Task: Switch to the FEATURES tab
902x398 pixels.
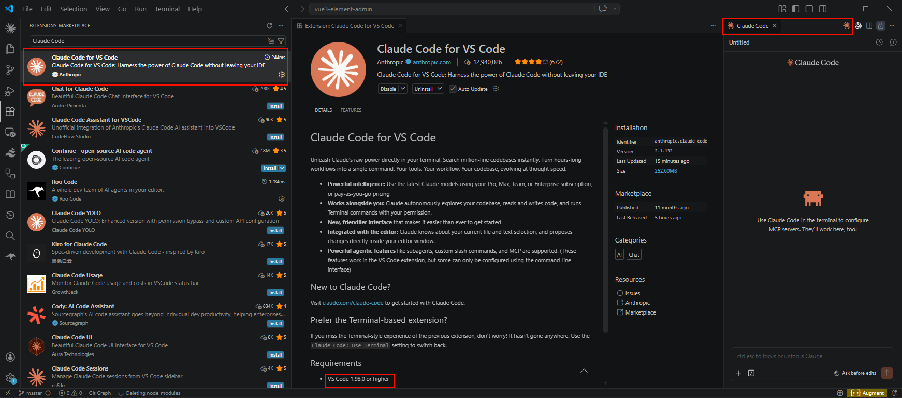Action: (351, 110)
